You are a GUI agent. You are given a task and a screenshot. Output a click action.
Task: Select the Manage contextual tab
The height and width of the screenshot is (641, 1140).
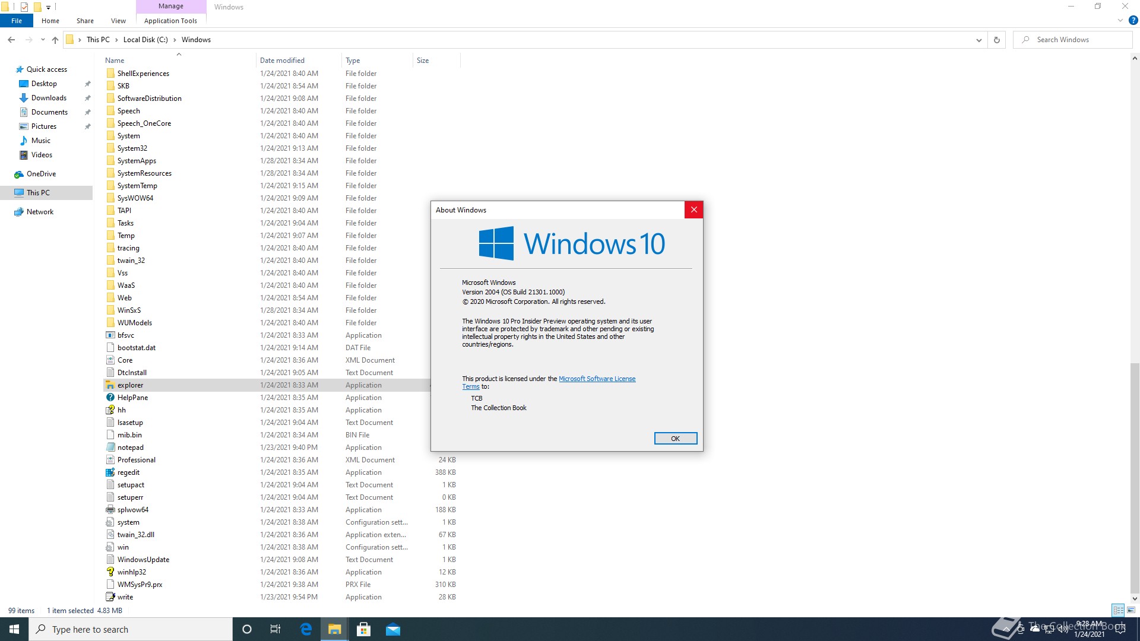tap(171, 6)
